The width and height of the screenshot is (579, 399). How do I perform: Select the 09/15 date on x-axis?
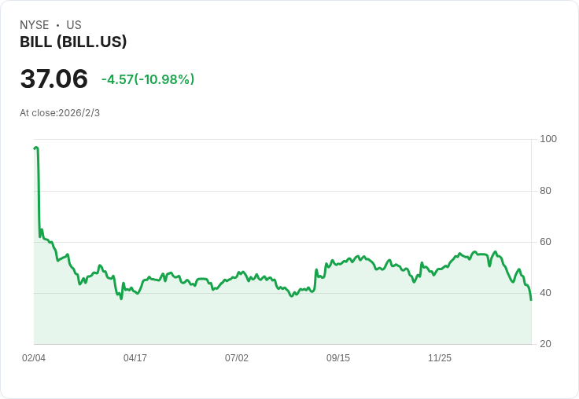coord(338,358)
